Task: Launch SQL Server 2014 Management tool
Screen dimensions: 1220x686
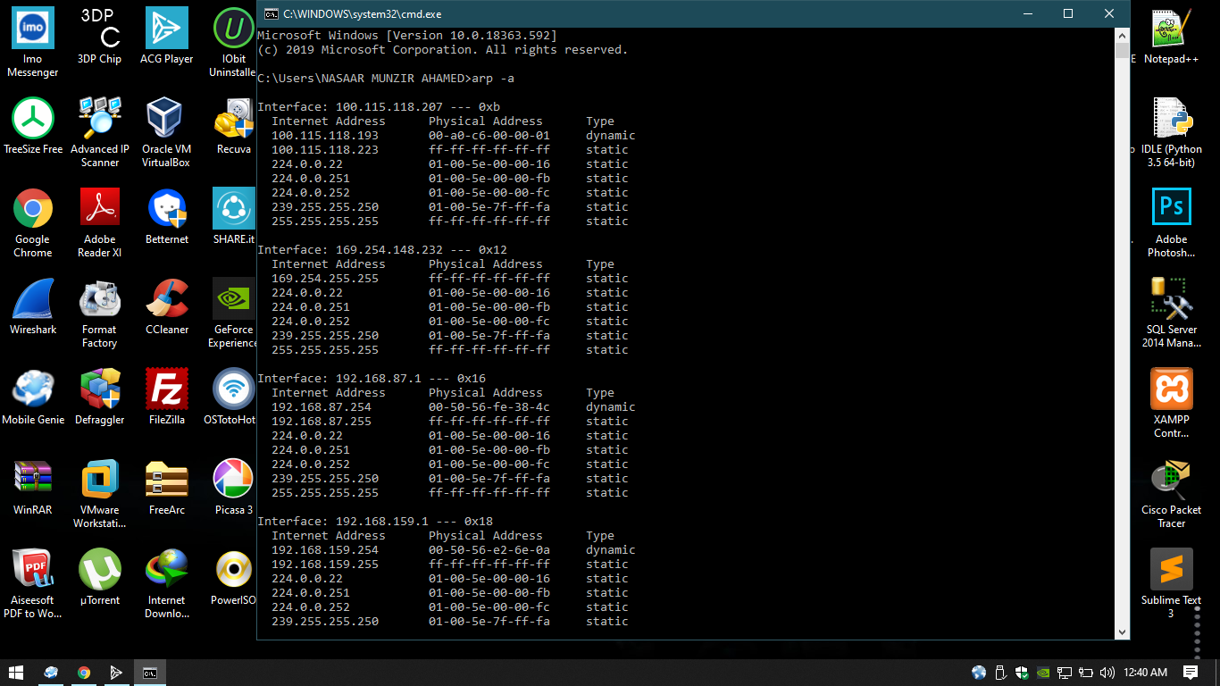Action: click(x=1171, y=299)
